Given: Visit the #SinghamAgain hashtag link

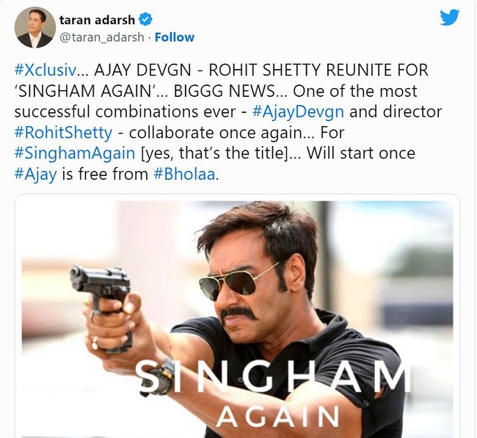Looking at the screenshot, I should [x=75, y=153].
